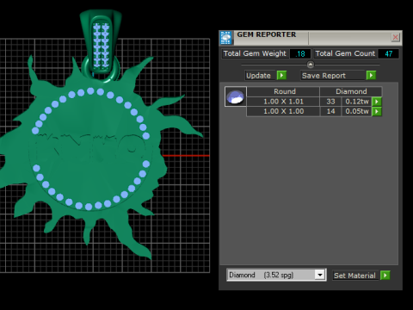Click the 0.05tw weight cell
413x310 pixels.
point(357,111)
